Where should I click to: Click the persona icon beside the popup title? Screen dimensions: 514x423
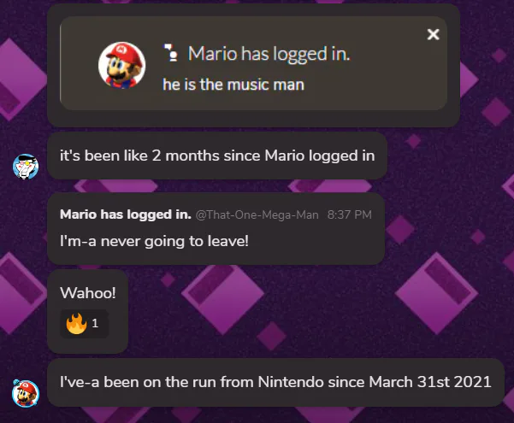pyautogui.click(x=171, y=53)
